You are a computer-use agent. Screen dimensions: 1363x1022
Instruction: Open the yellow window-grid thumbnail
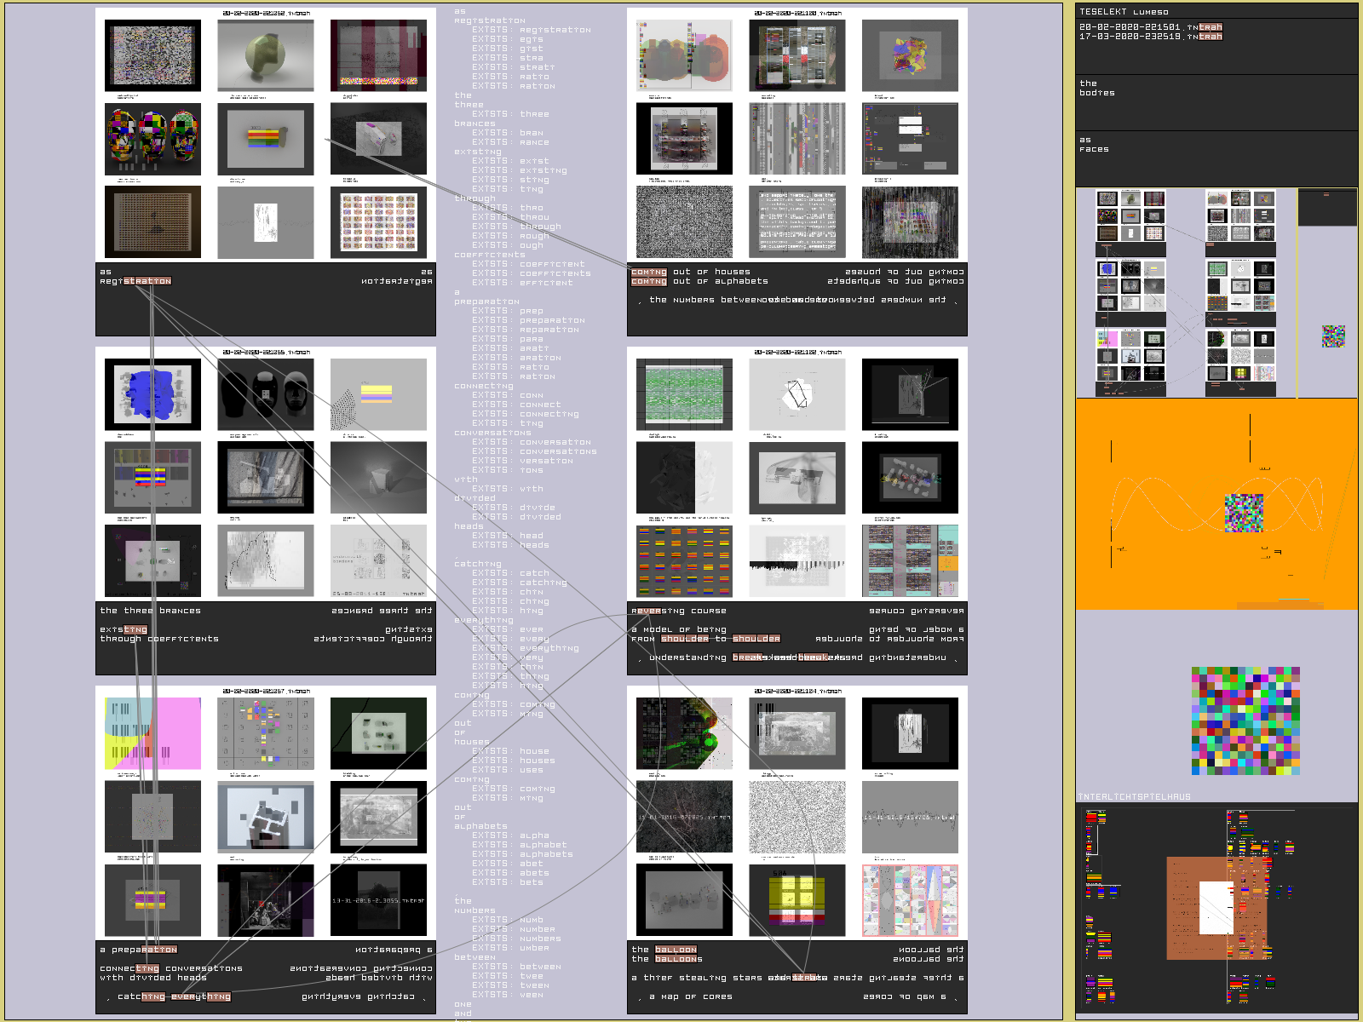(797, 900)
